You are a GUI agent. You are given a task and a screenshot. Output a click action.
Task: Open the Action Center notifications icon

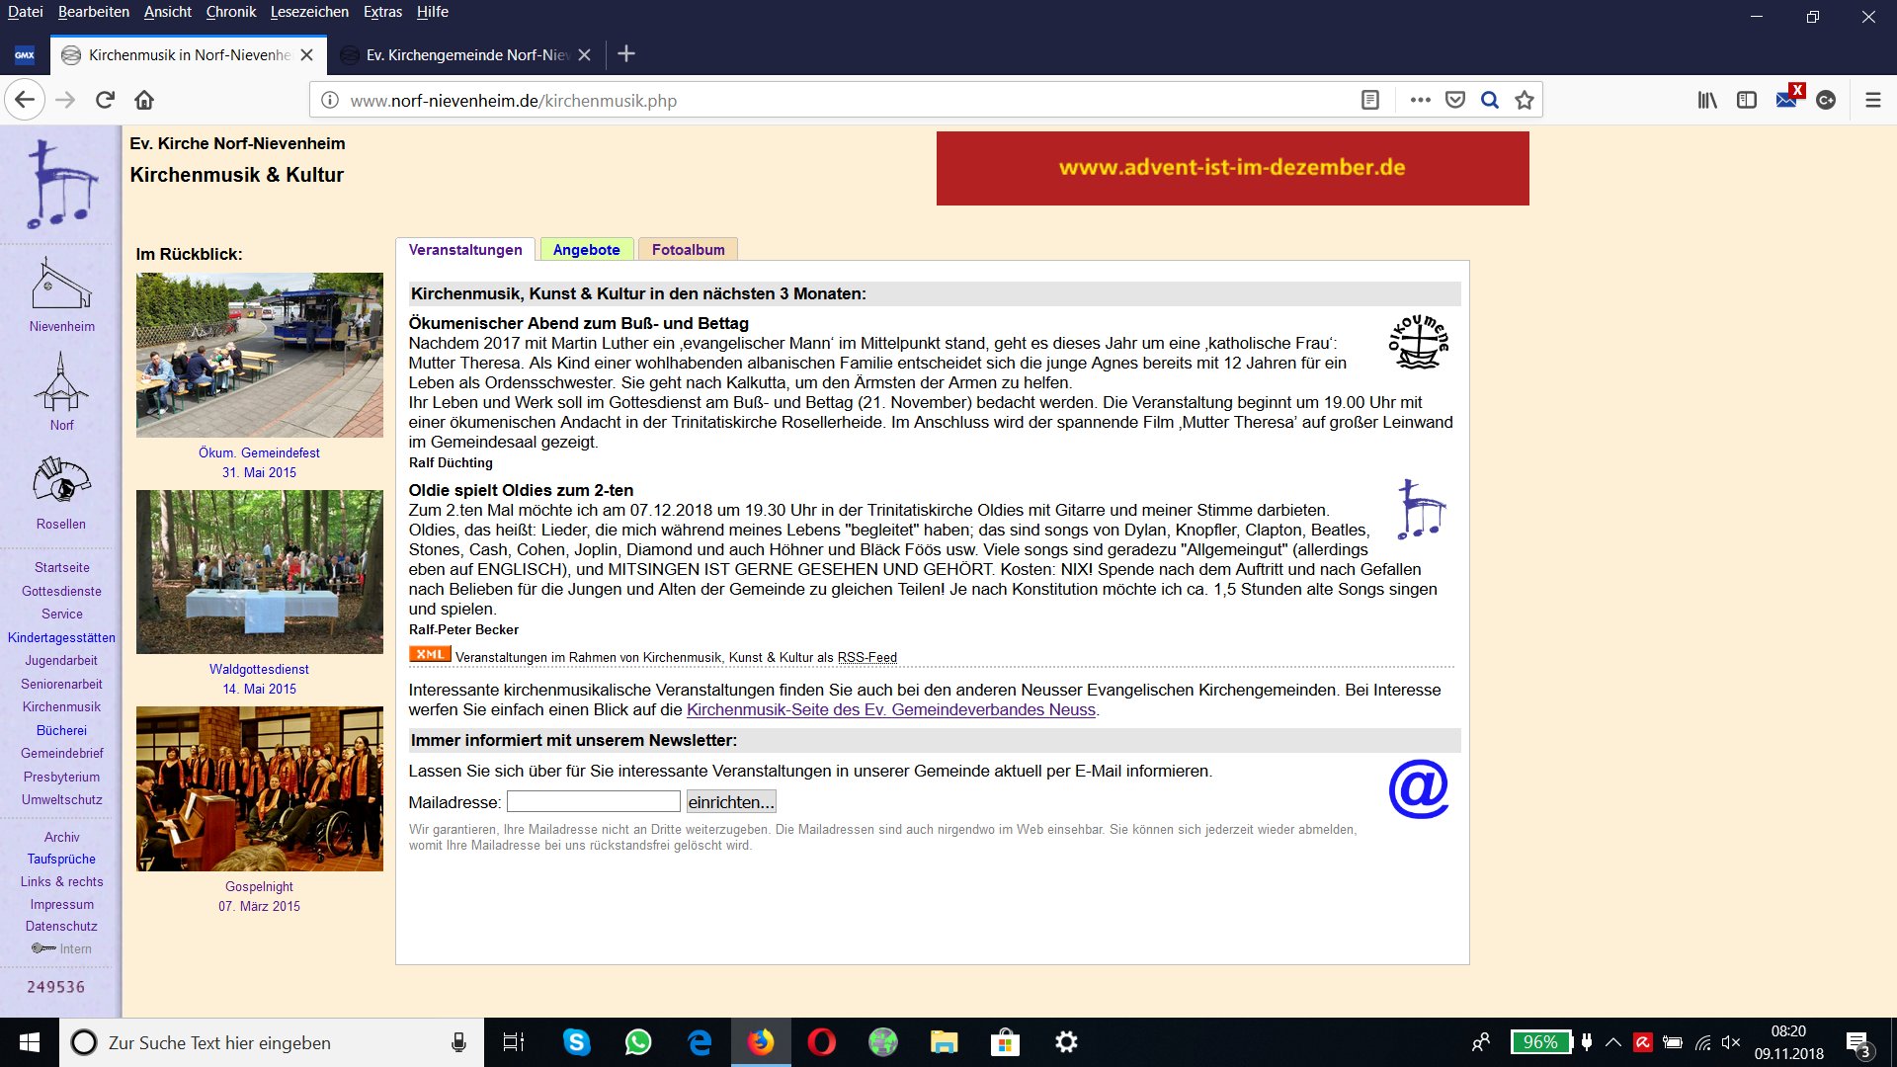pos(1857,1042)
